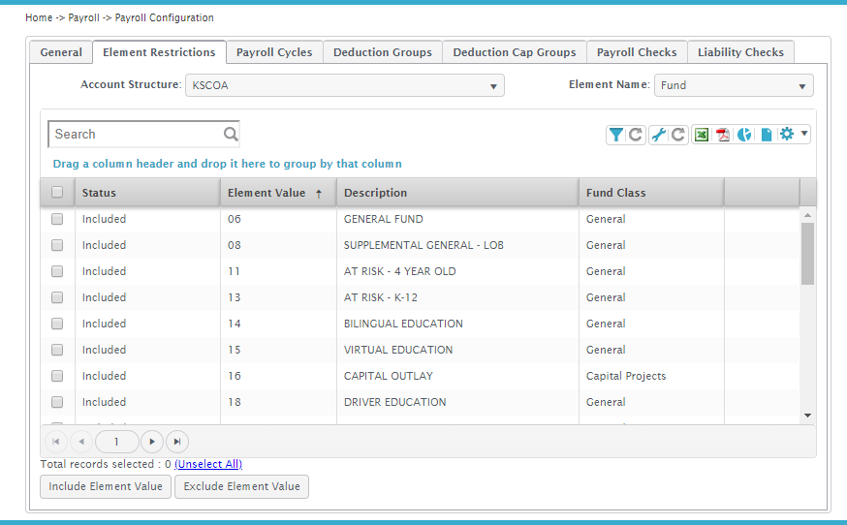Click the Status column header
The height and width of the screenshot is (525, 847).
click(x=147, y=193)
